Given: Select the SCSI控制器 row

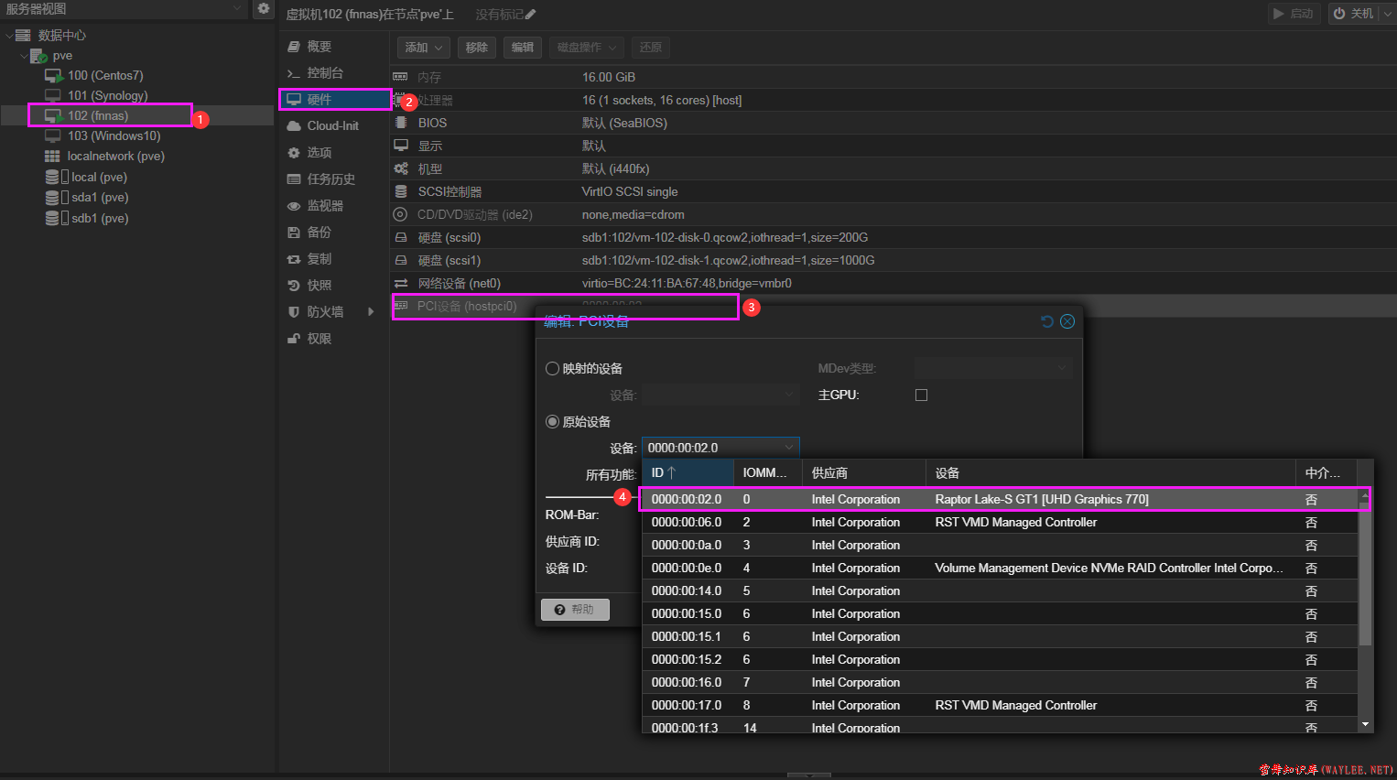Looking at the screenshot, I should [x=893, y=191].
